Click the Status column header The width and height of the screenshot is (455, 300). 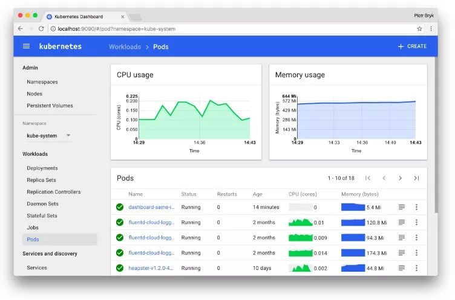point(189,194)
